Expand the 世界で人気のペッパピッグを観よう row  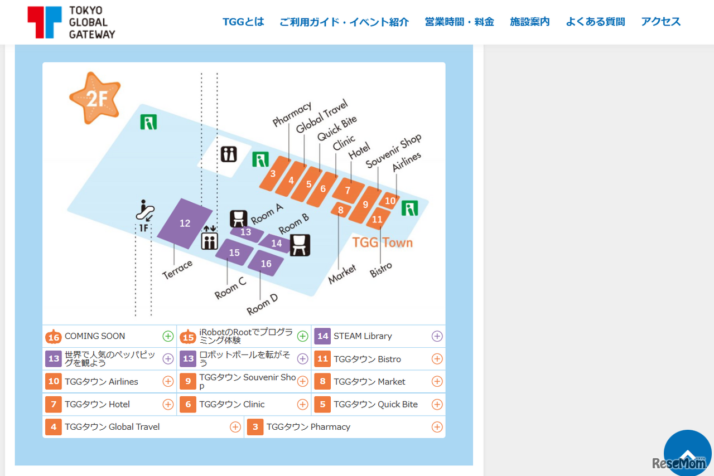[168, 359]
